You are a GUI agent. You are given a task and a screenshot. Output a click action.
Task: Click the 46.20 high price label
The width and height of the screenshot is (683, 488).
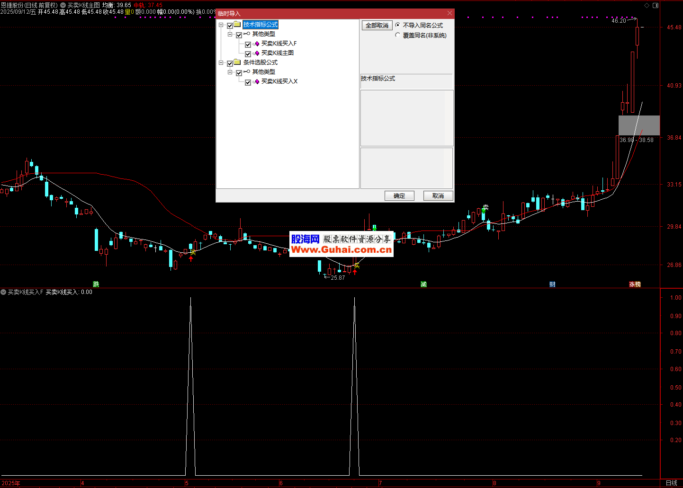tap(619, 21)
